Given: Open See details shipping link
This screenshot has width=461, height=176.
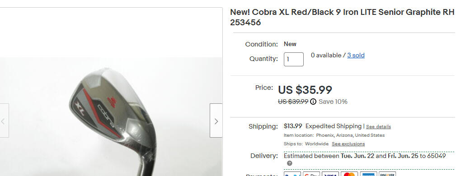Looking at the screenshot, I should click(378, 127).
